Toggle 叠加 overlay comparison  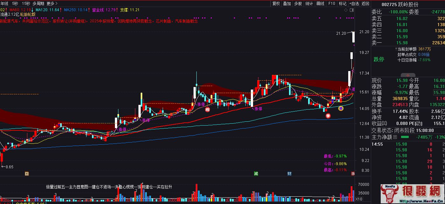287,4
